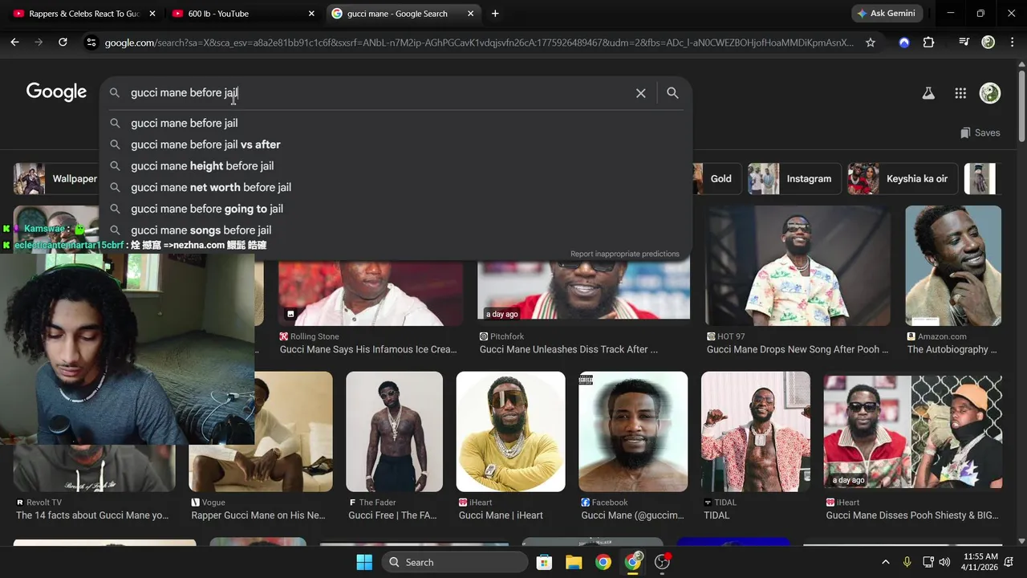Reload the current page
This screenshot has width=1027, height=578.
(x=63, y=43)
